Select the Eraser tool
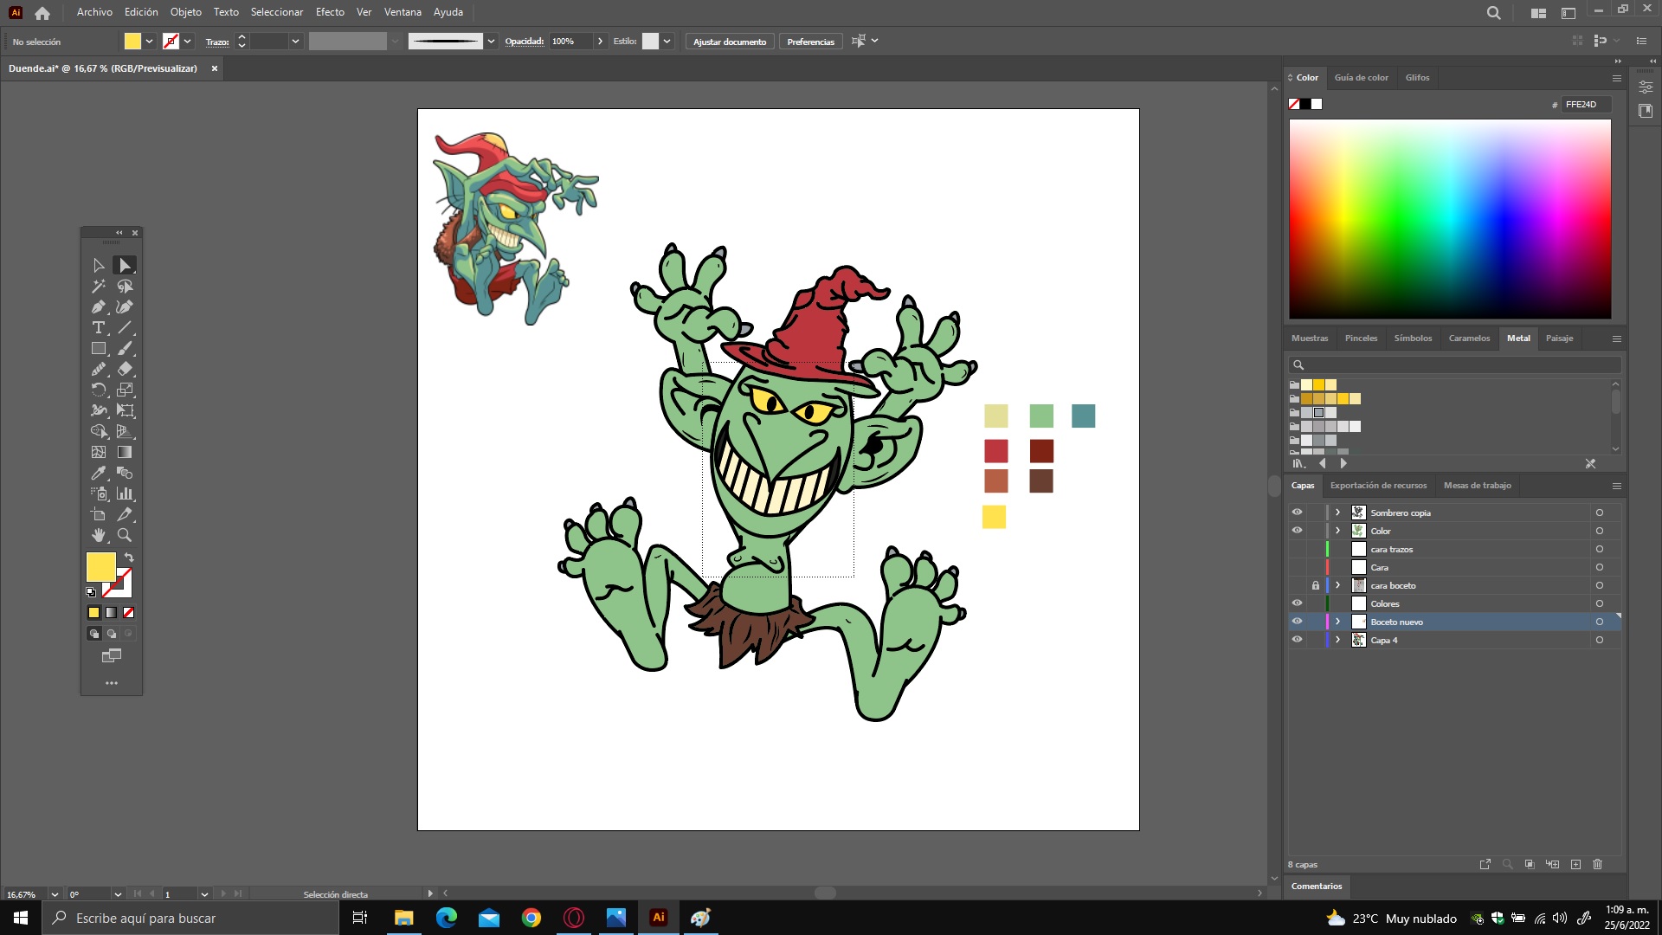Image resolution: width=1662 pixels, height=935 pixels. [x=125, y=369]
